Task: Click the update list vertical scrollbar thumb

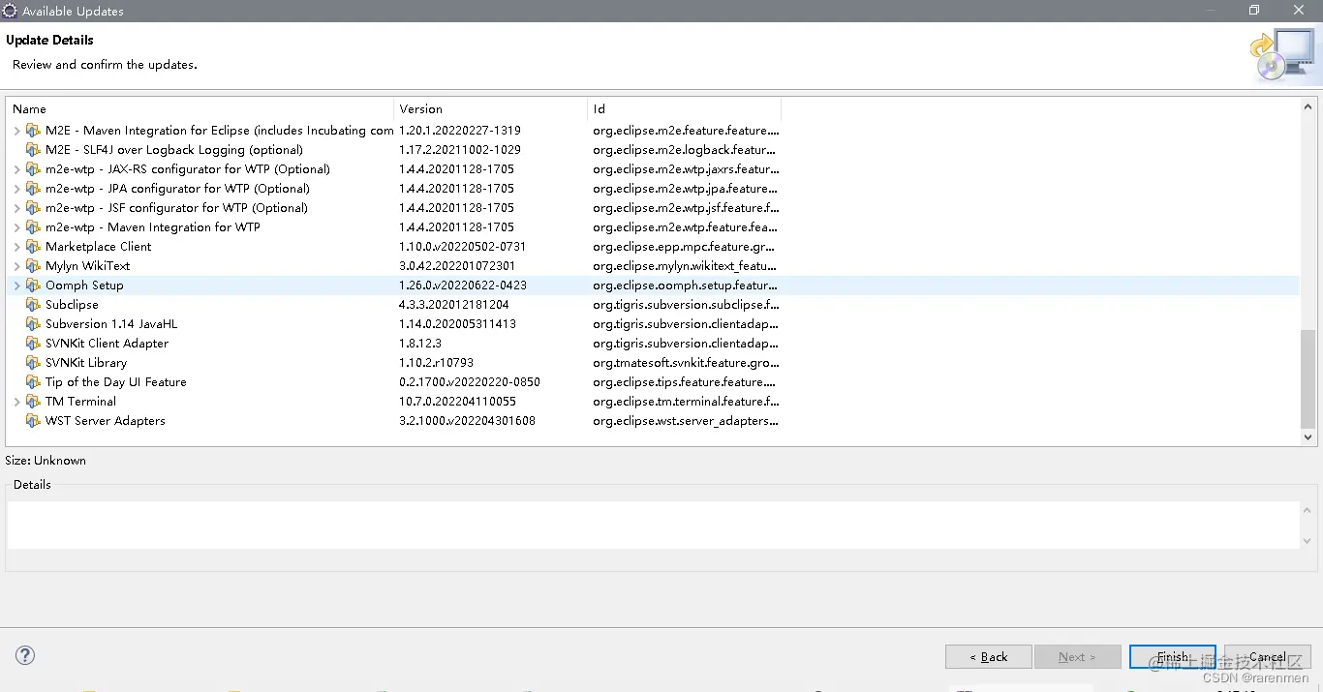Action: coord(1308,378)
